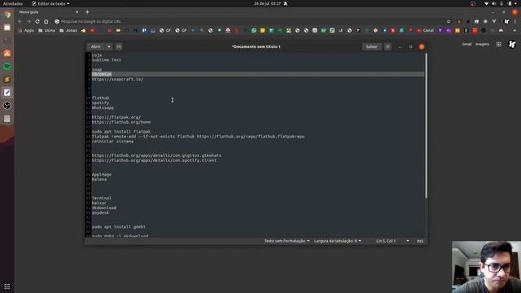This screenshot has height=293, width=521.
Task: Close the 'Nova guia' tab
Action: [x=77, y=12]
